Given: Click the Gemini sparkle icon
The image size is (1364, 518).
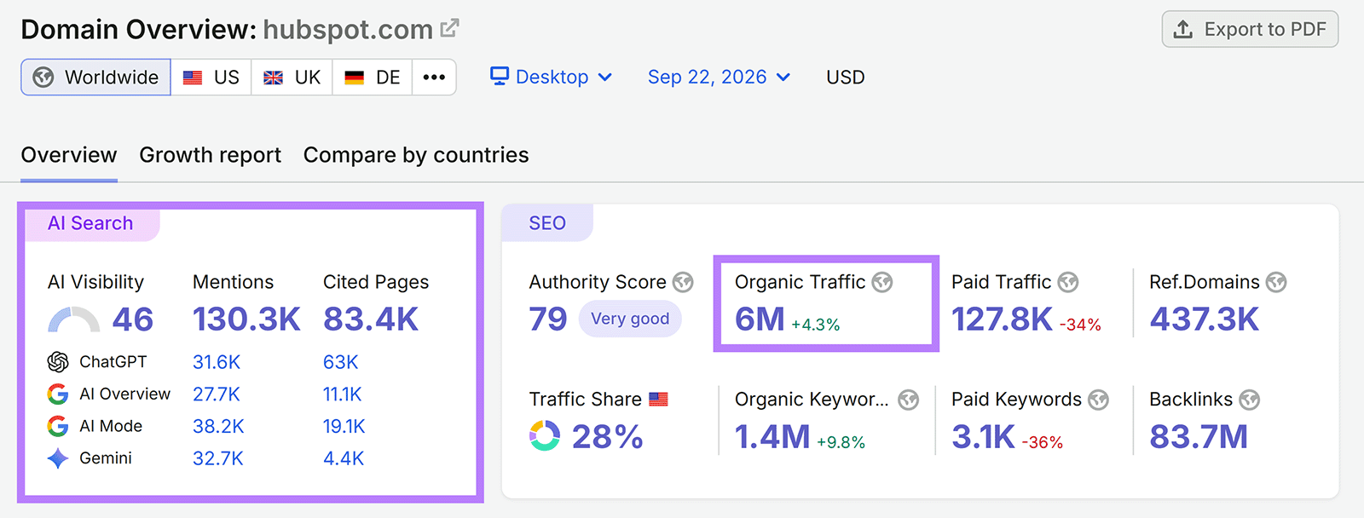Looking at the screenshot, I should (58, 458).
